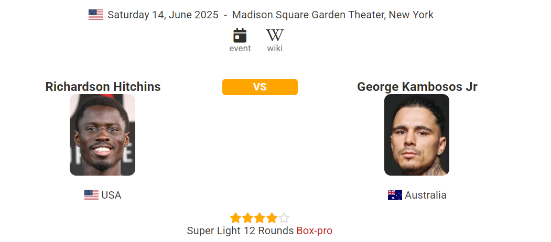The height and width of the screenshot is (242, 551).
Task: Select the empty fifth rating star
Action: (x=284, y=218)
